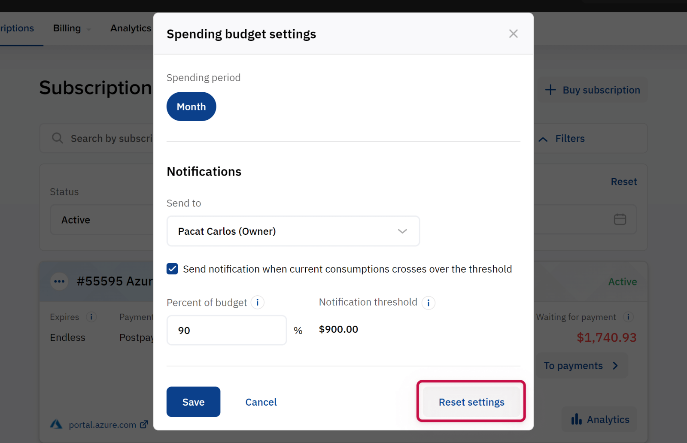Open the Analytics tab in navigation
687x443 pixels.
[x=131, y=28]
